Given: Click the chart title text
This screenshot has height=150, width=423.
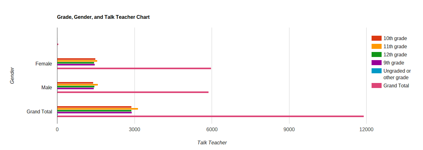Looking at the screenshot, I should tap(103, 17).
